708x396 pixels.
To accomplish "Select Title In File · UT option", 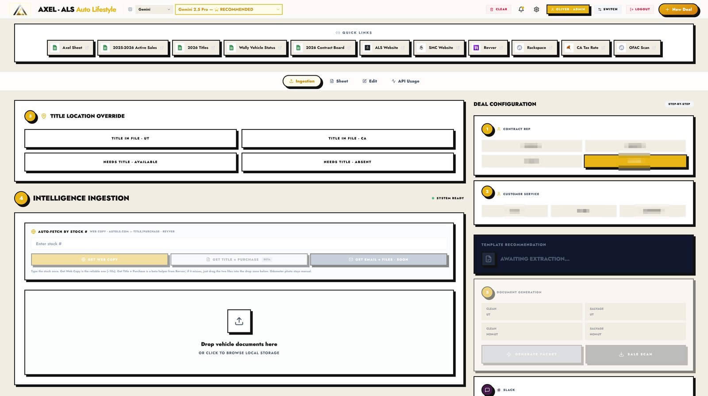I will coord(131,138).
